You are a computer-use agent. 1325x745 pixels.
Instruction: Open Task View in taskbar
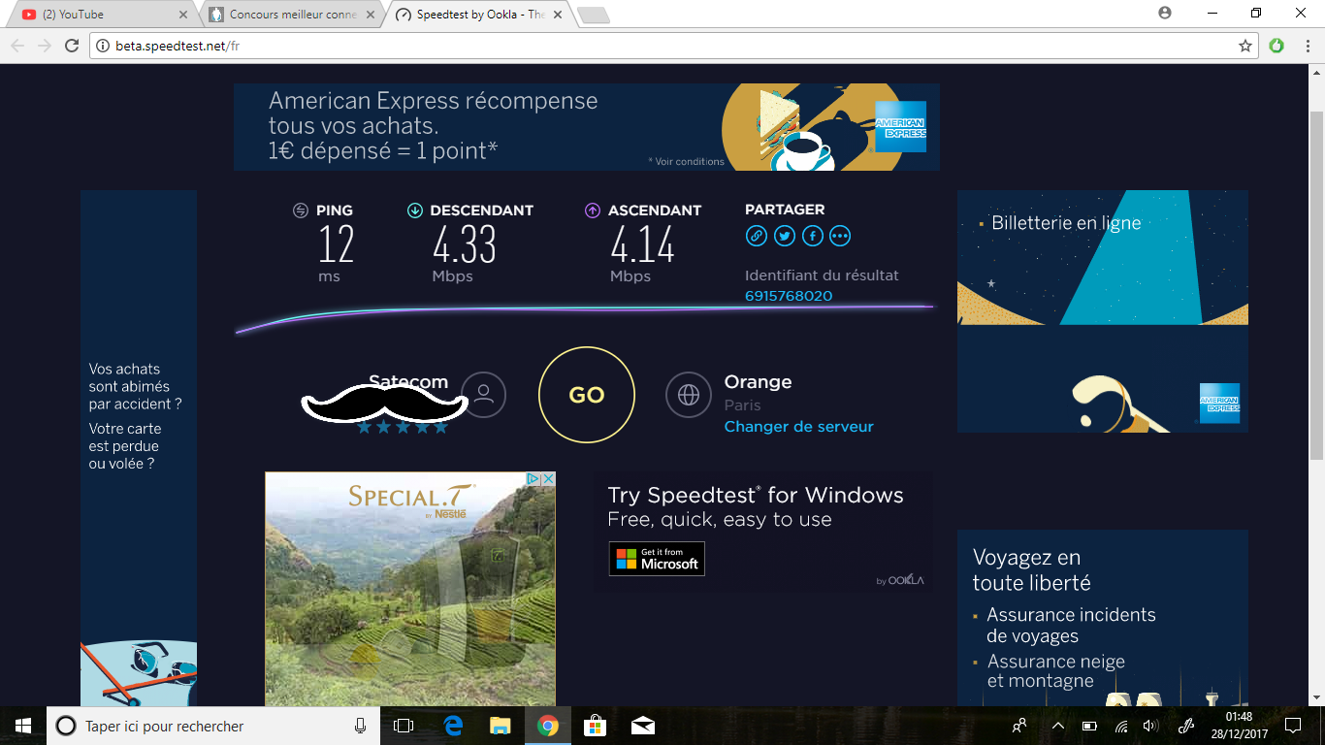coord(404,726)
